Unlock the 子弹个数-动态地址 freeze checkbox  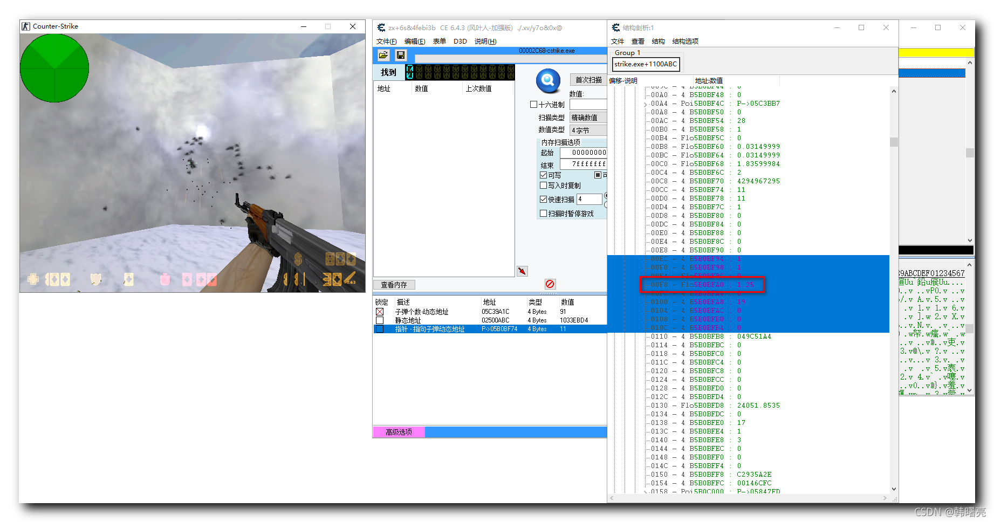(x=380, y=312)
